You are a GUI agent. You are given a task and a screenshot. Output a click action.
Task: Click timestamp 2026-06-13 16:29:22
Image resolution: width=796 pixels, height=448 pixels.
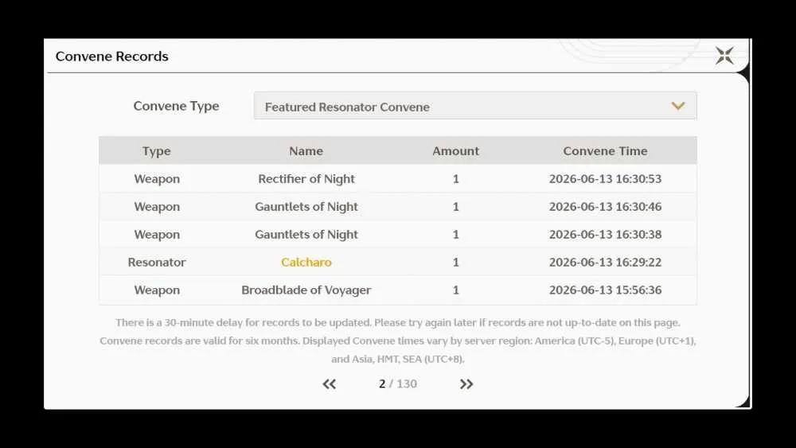[x=605, y=263]
